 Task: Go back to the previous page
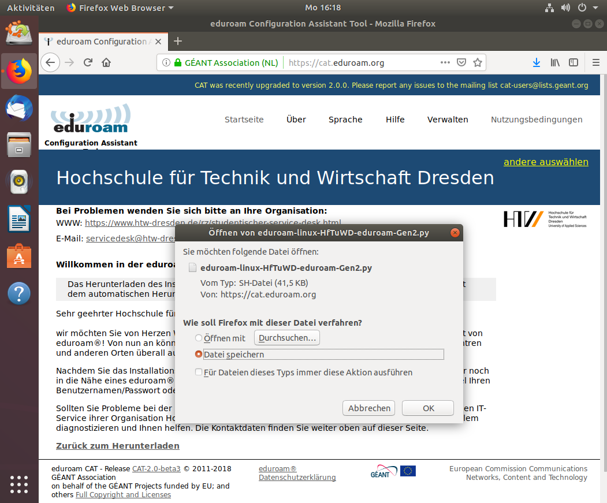[50, 62]
